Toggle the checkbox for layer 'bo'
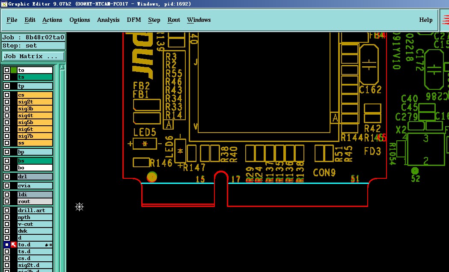The width and height of the screenshot is (449, 272). click(x=6, y=168)
